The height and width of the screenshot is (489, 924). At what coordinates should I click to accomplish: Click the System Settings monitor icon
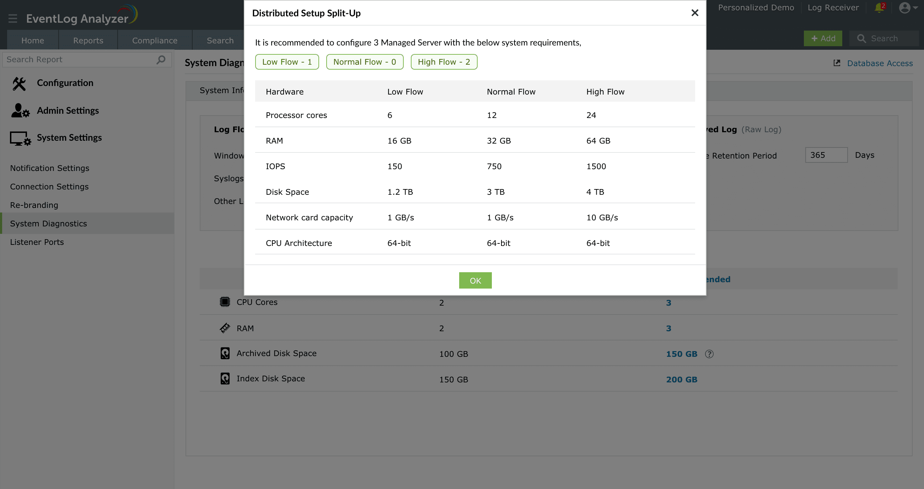pyautogui.click(x=20, y=138)
